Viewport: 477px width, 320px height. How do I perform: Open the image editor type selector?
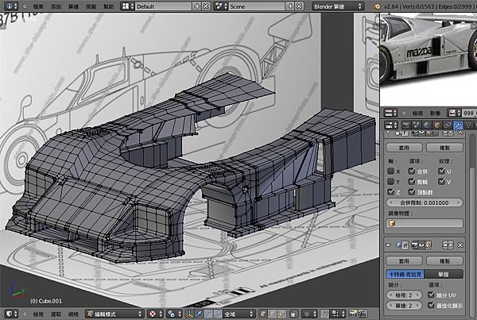(391, 113)
